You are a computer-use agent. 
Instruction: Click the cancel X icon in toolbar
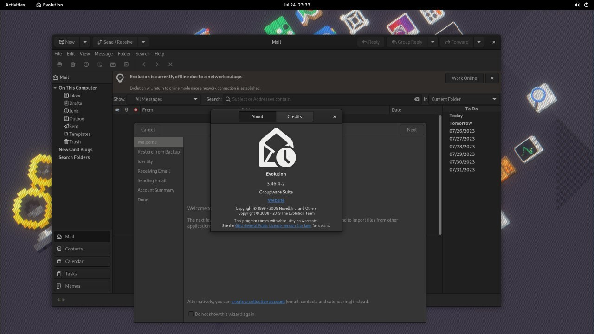tap(170, 64)
